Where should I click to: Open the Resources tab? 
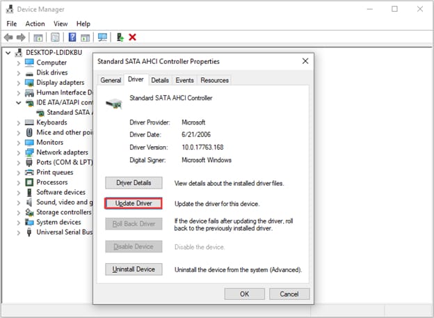pyautogui.click(x=214, y=80)
